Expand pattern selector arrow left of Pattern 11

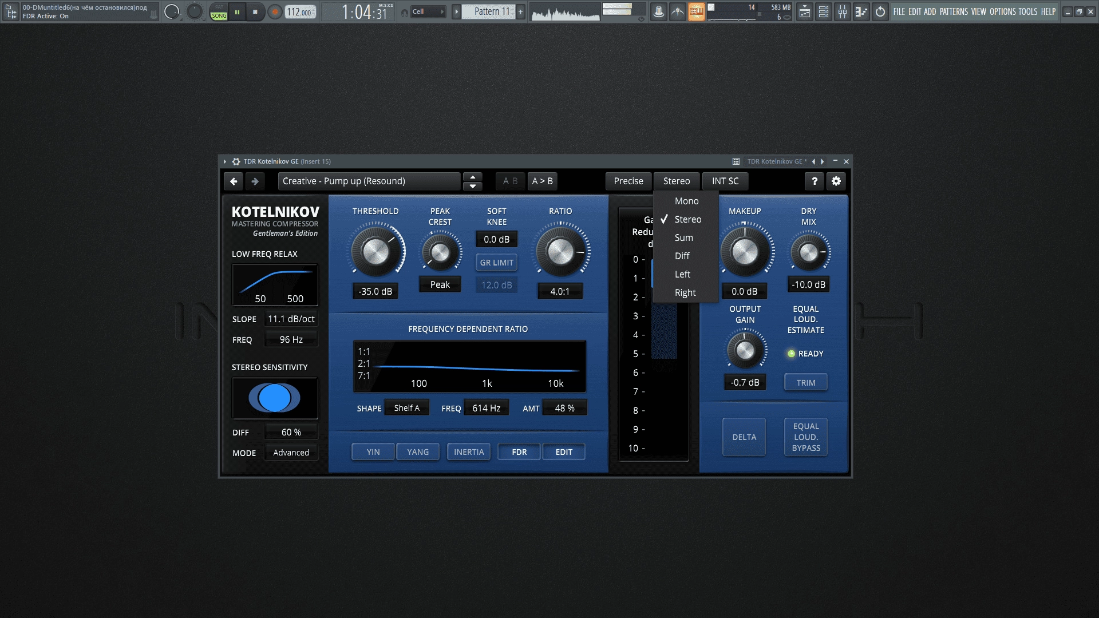coord(456,11)
